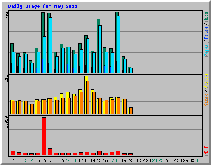This screenshot has width=211, height=165.
Task: Click day 22 on the x-axis
Action: pyautogui.click(x=142, y=160)
